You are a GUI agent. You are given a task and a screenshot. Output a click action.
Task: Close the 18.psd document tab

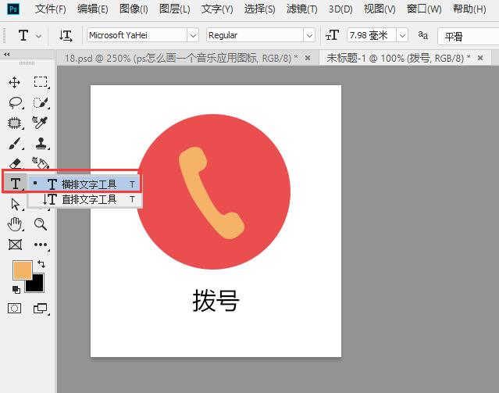click(x=308, y=58)
